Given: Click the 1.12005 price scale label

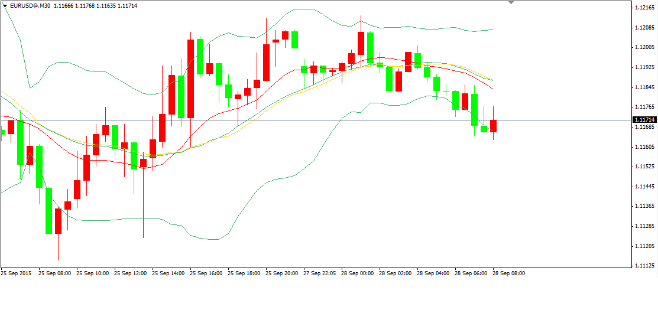Looking at the screenshot, I should tap(644, 47).
